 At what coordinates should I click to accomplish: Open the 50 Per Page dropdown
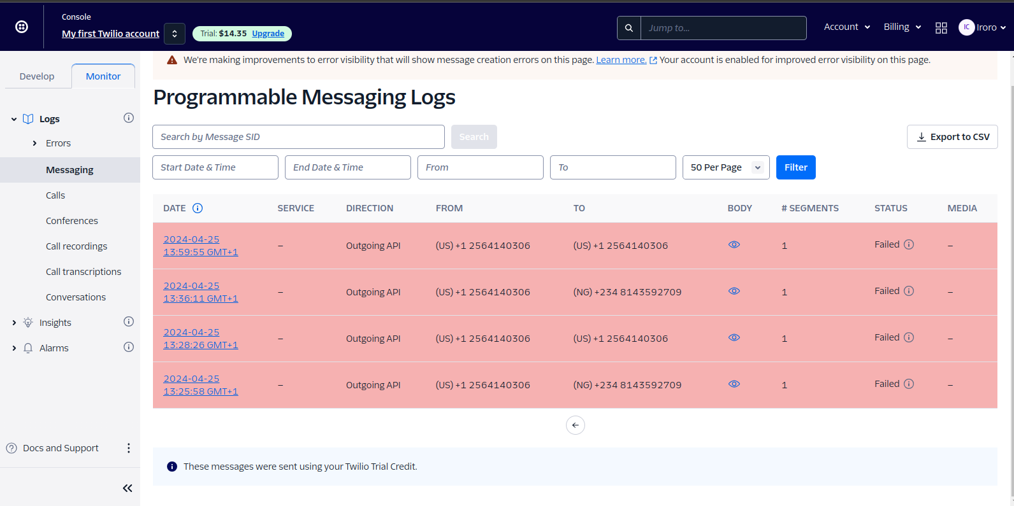[x=726, y=167]
